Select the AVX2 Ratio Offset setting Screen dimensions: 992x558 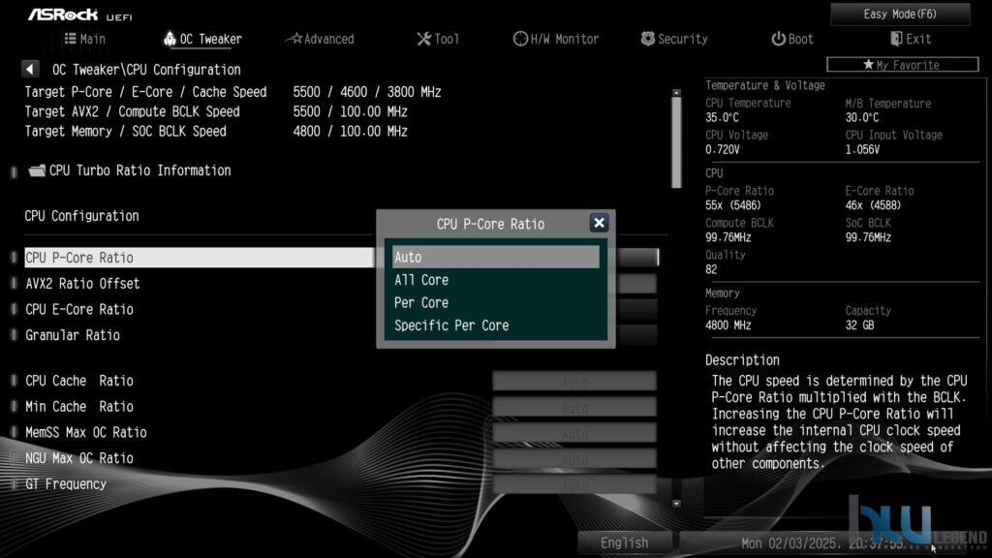coord(82,284)
